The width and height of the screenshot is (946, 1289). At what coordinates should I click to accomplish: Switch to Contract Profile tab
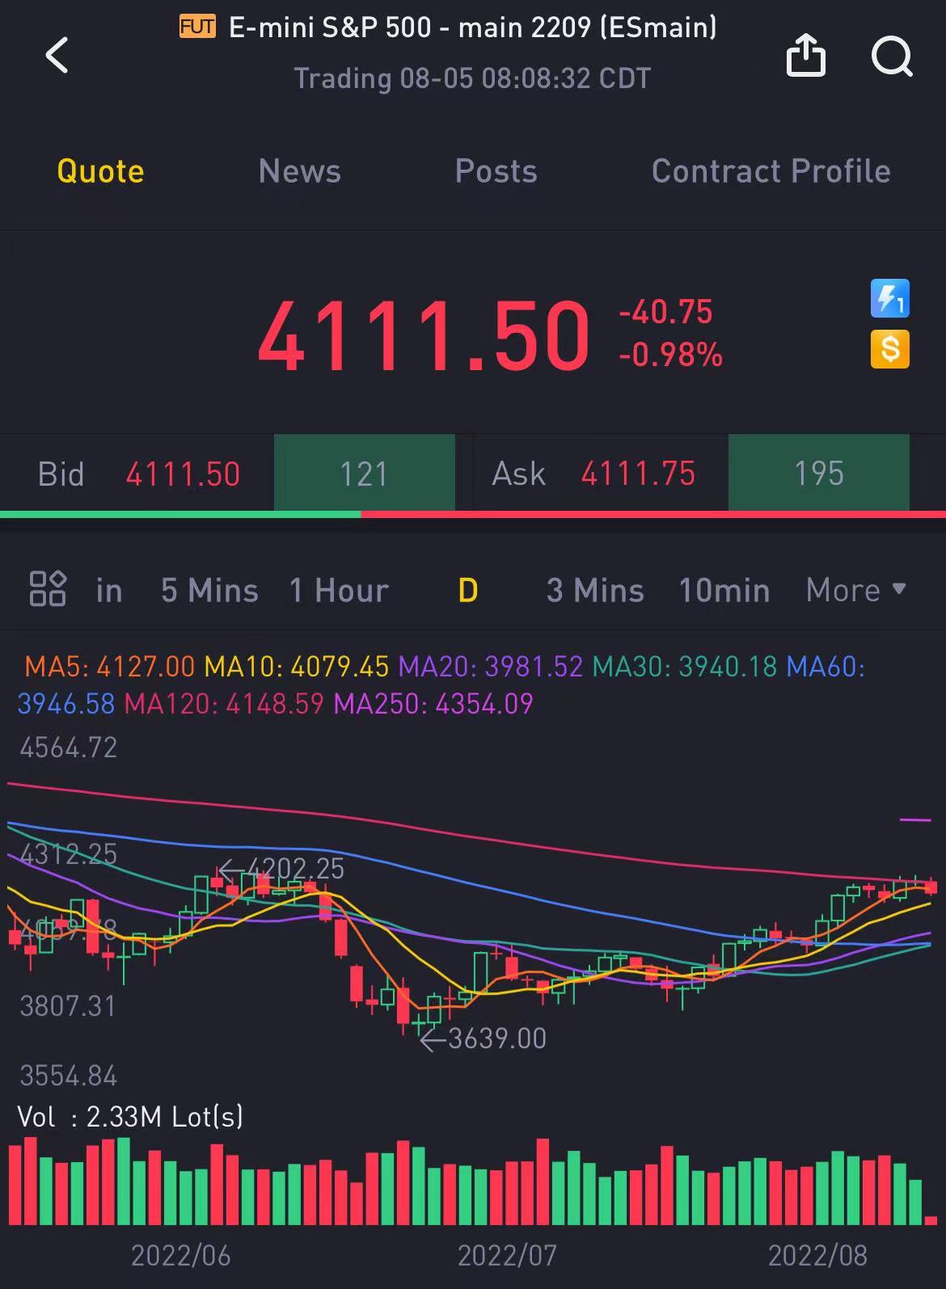pos(771,171)
